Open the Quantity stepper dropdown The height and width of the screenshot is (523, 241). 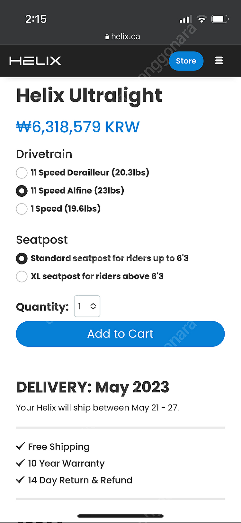pos(87,306)
